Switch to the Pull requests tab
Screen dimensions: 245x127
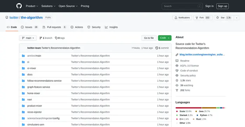(x=54, y=27)
